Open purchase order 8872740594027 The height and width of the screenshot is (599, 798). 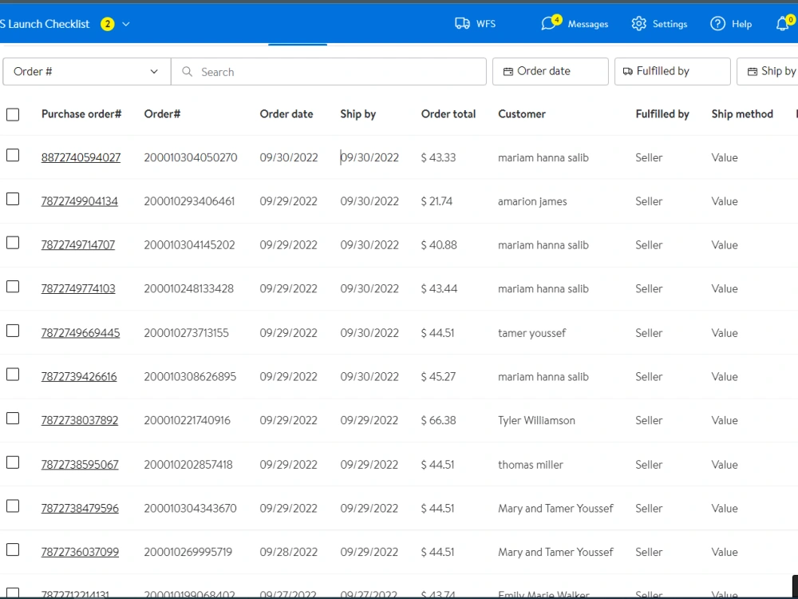[81, 157]
